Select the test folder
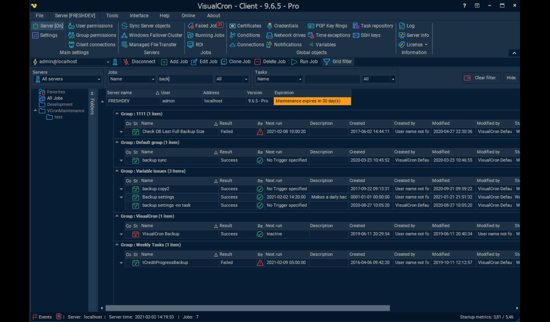The height and width of the screenshot is (322, 550). coord(55,117)
